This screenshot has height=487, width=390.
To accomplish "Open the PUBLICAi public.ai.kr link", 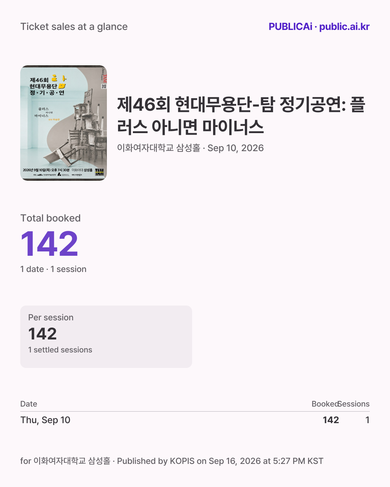I will pyautogui.click(x=319, y=27).
